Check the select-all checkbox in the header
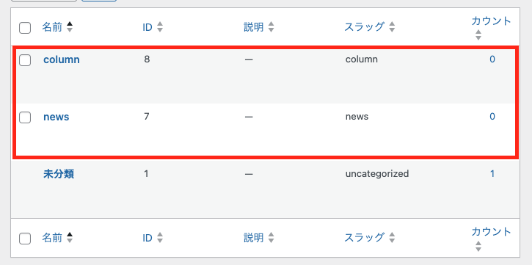 (25, 27)
